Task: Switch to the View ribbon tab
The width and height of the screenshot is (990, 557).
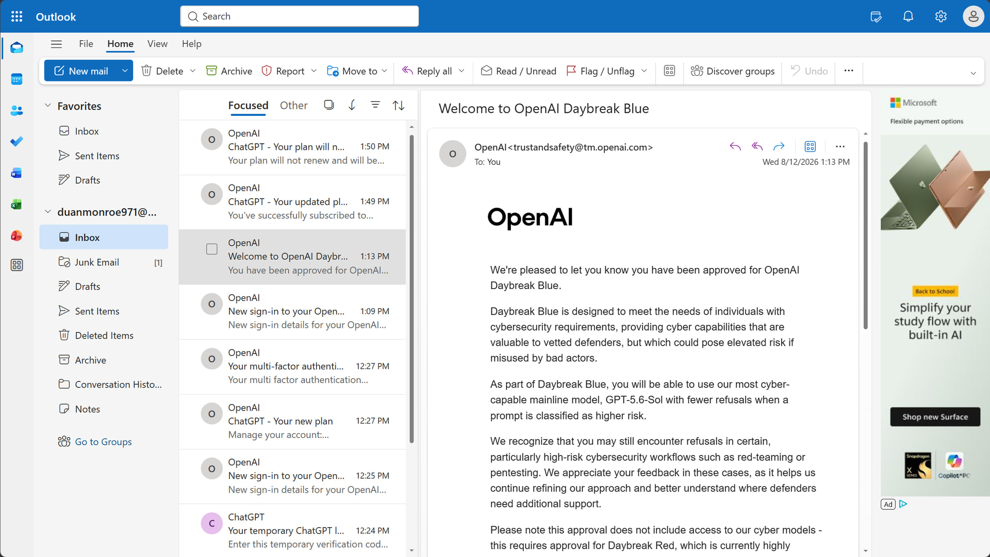Action: (157, 44)
